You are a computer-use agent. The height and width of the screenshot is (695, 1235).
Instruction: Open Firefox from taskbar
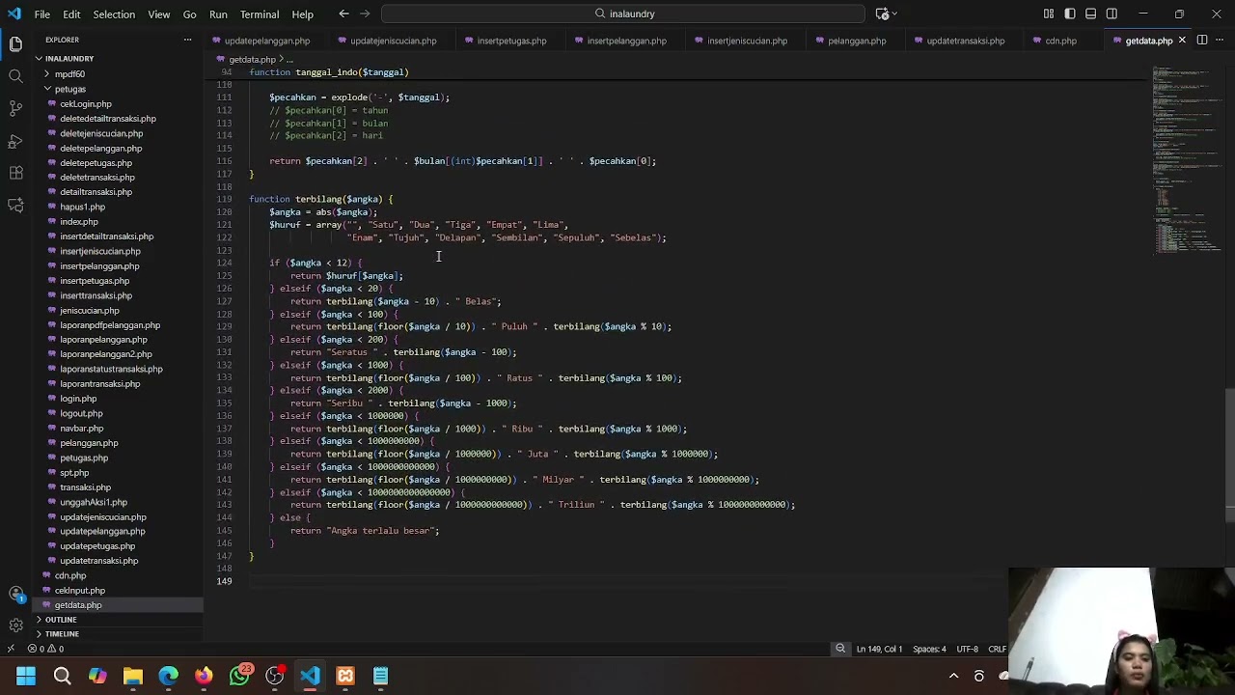(x=204, y=676)
